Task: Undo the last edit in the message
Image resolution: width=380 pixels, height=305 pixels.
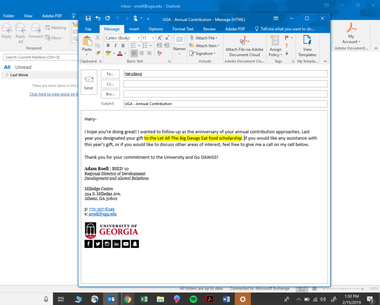Action: [98, 19]
